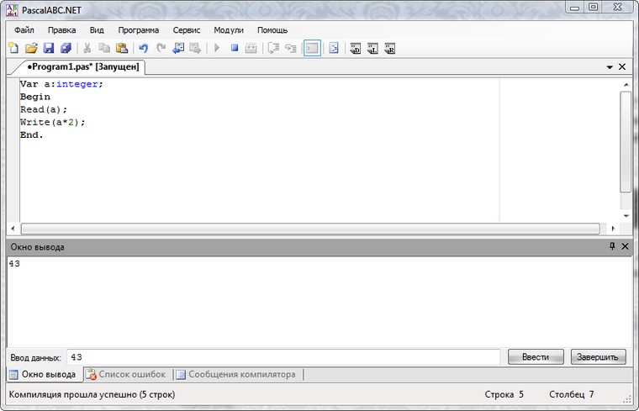Open the Сервис menu
Screen dimensions: 639x411
point(187,30)
